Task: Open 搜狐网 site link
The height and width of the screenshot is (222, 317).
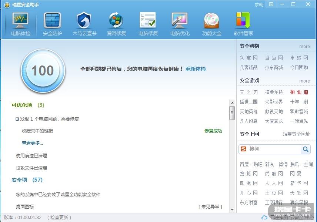Action: click(248, 174)
